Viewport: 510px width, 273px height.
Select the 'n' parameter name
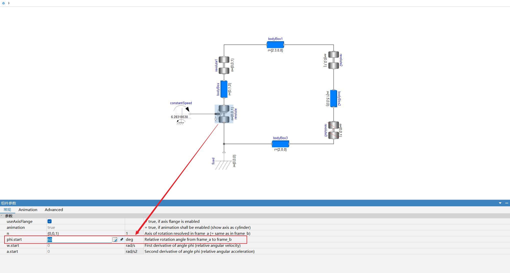tap(8, 234)
